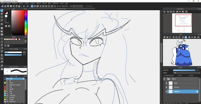Viewport: 201px width, 104px height.
Task: Select the Bucket fill tool
Action: (2, 31)
